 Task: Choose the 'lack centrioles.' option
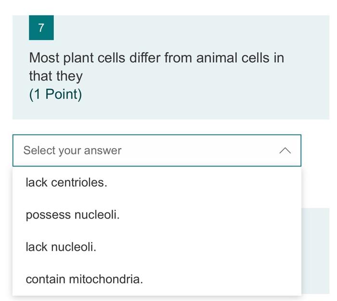[x=66, y=182]
